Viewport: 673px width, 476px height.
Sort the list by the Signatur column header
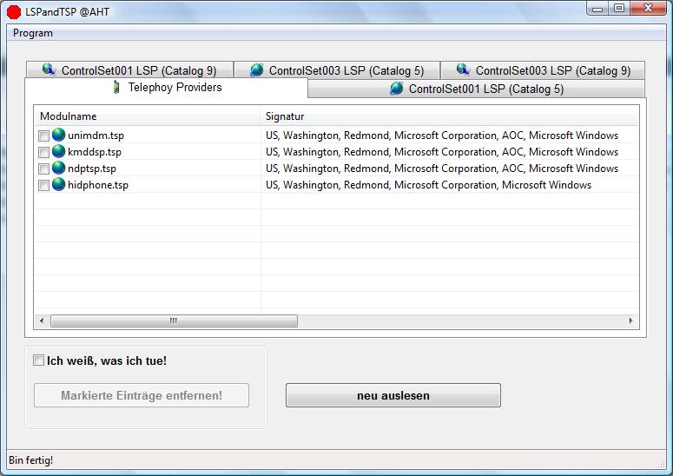[x=449, y=116]
